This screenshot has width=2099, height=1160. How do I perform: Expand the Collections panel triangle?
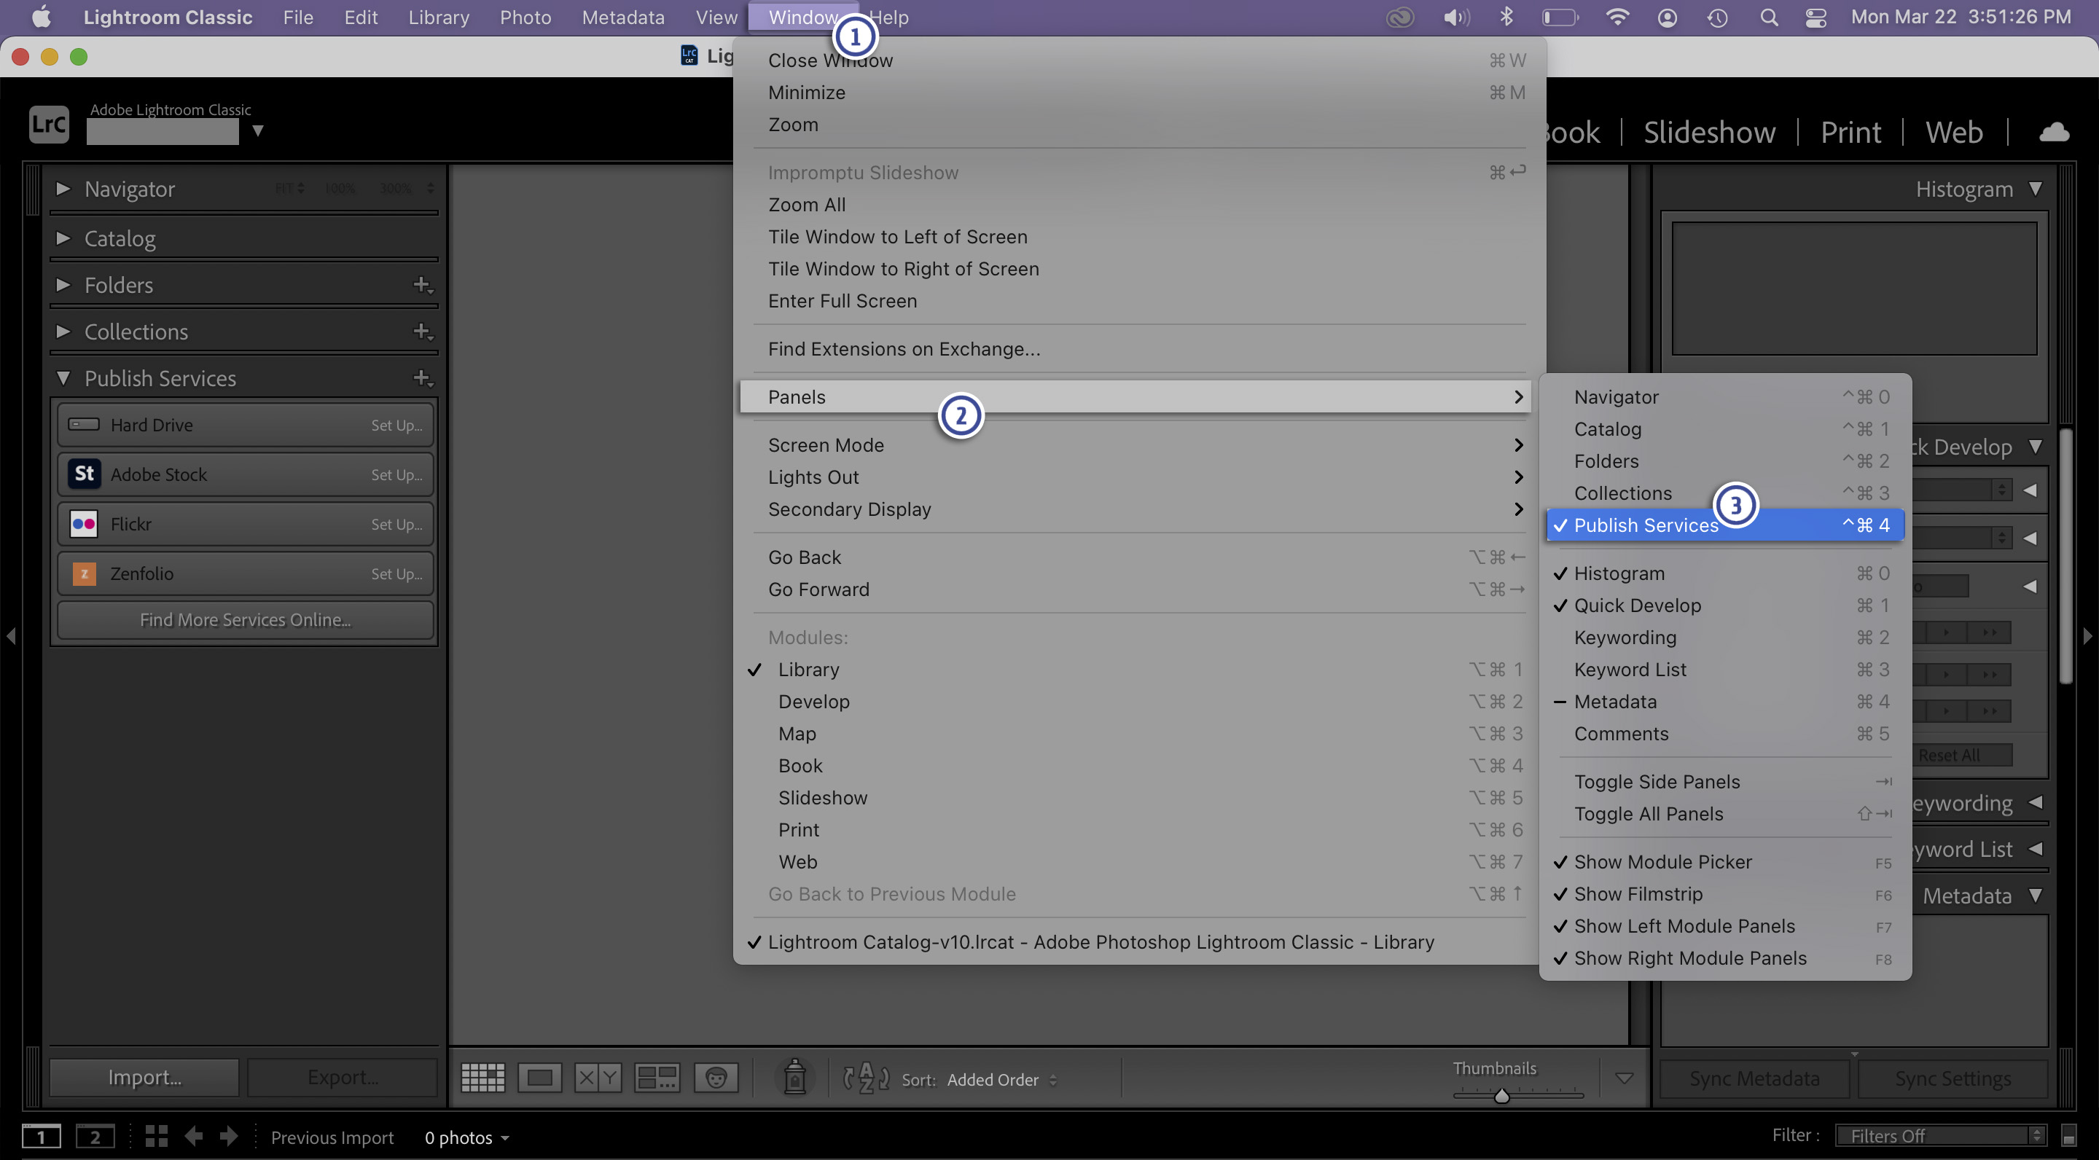pyautogui.click(x=63, y=331)
